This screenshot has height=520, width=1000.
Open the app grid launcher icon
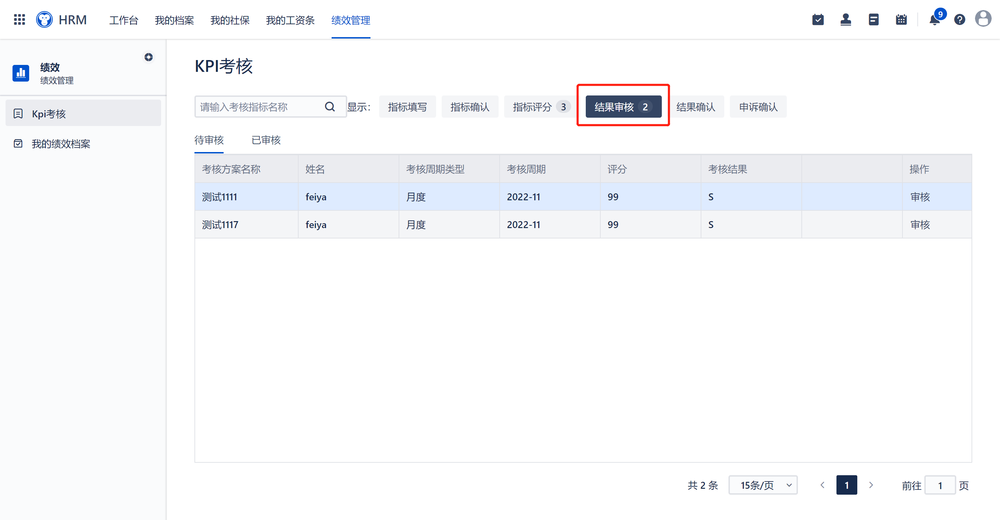point(19,19)
